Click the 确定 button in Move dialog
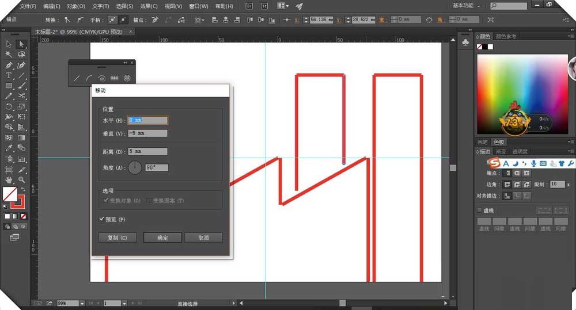Viewport: 576px width, 310px height. pos(162,238)
